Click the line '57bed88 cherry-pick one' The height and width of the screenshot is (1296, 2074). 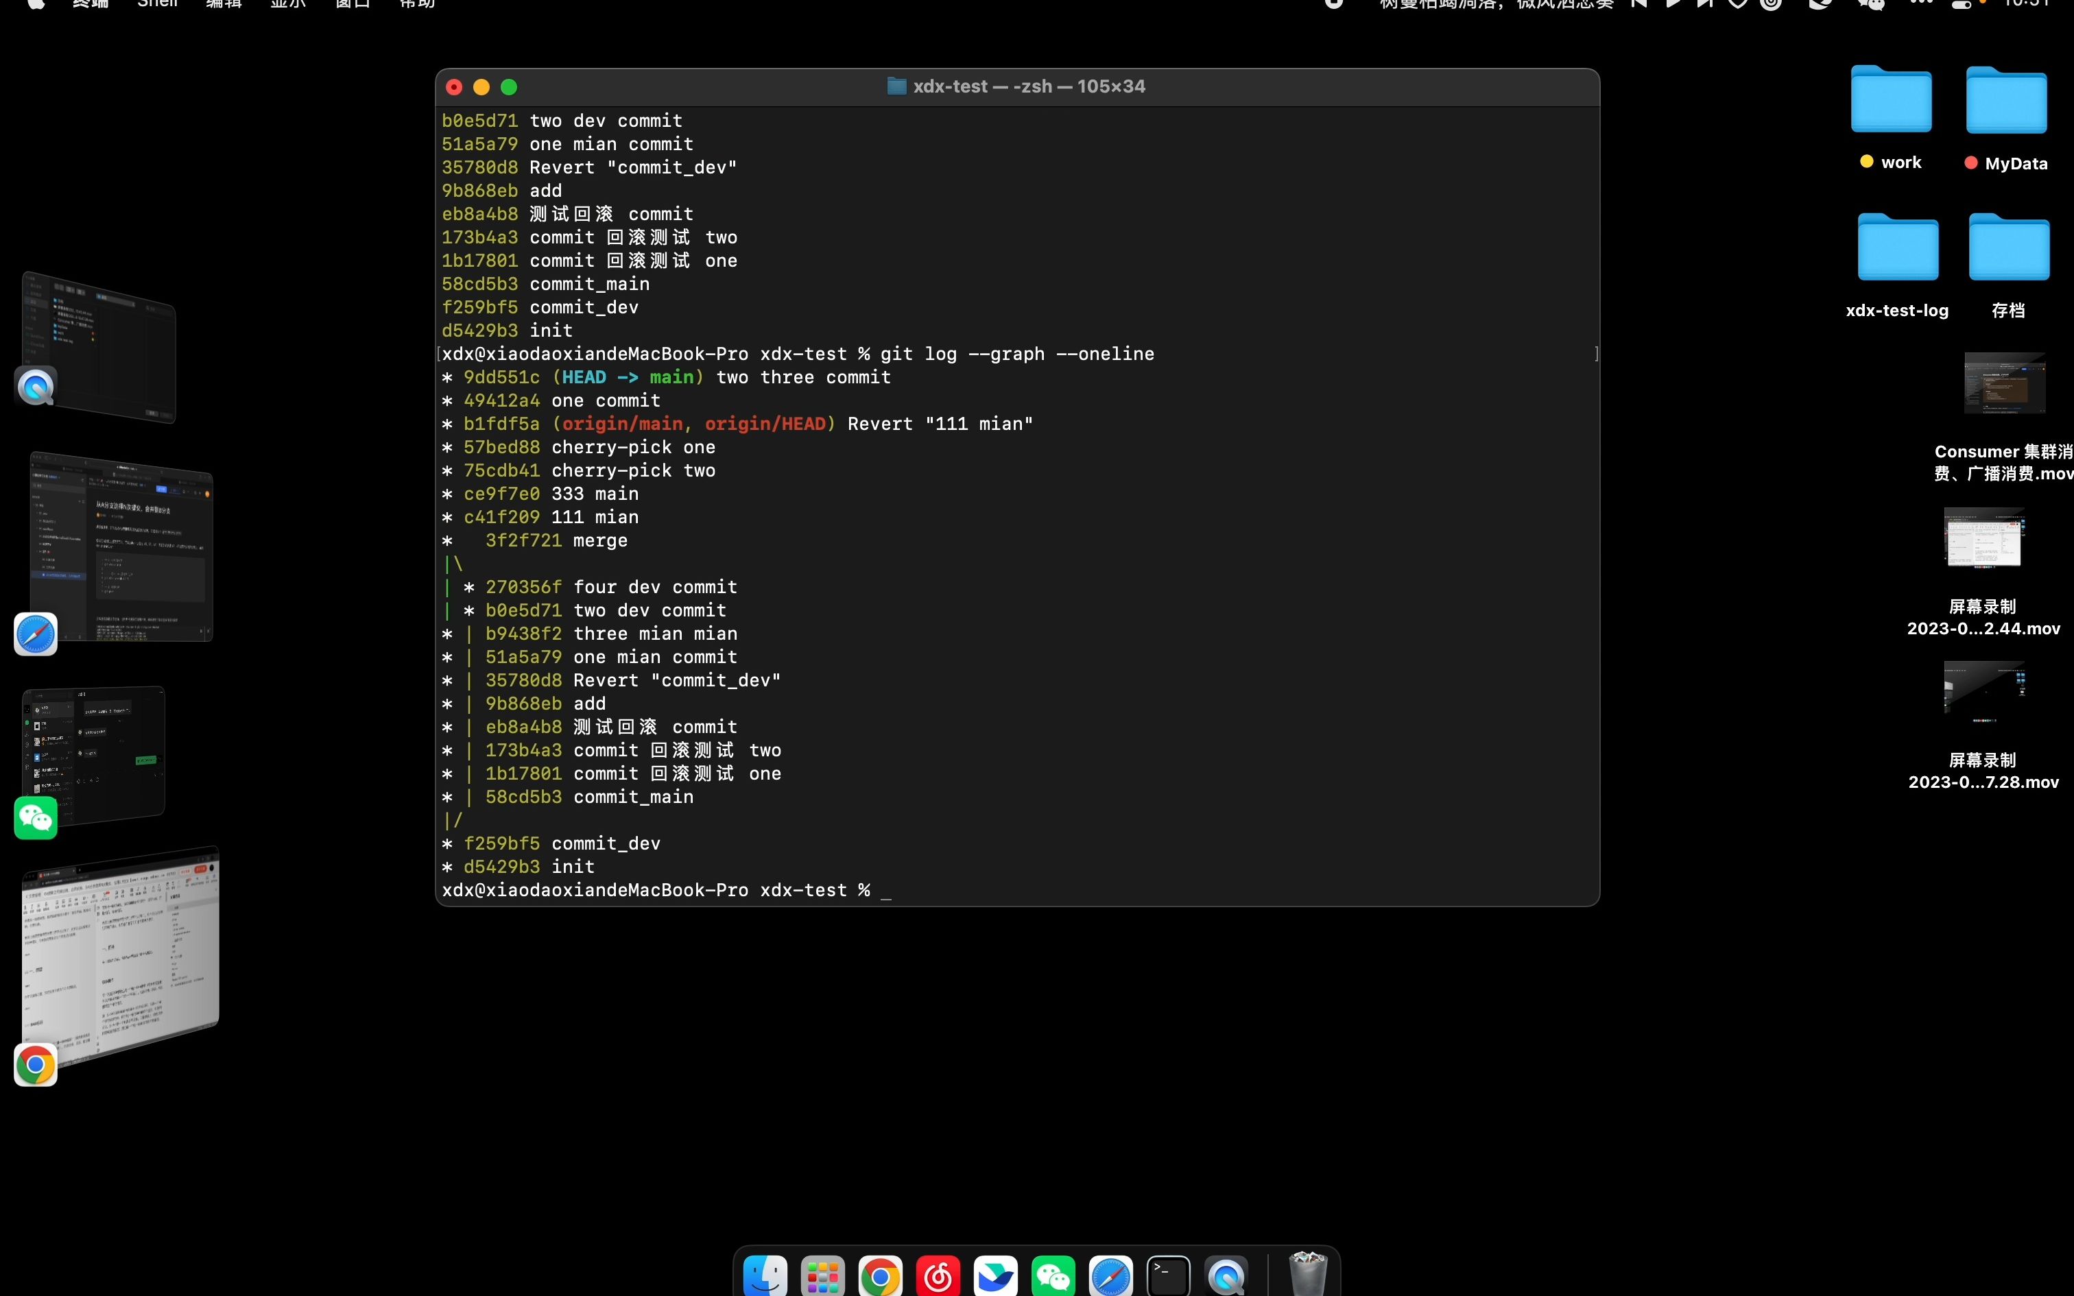point(590,447)
